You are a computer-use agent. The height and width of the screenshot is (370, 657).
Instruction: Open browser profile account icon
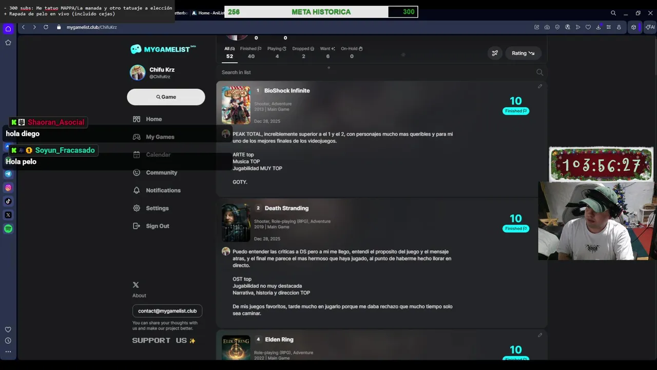point(619,27)
